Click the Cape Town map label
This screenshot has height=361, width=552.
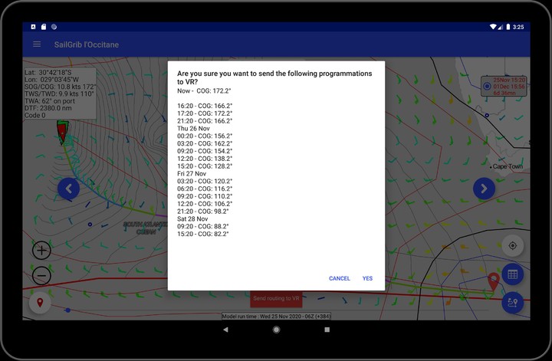point(507,166)
